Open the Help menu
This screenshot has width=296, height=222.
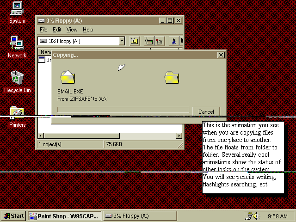pyautogui.click(x=88, y=30)
